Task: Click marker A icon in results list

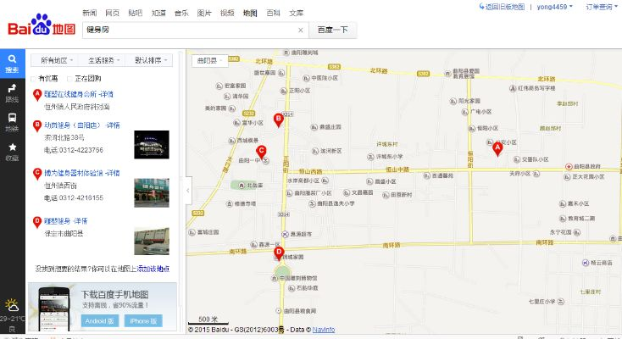Action: [37, 95]
